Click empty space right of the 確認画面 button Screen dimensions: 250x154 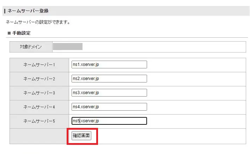coord(169,136)
